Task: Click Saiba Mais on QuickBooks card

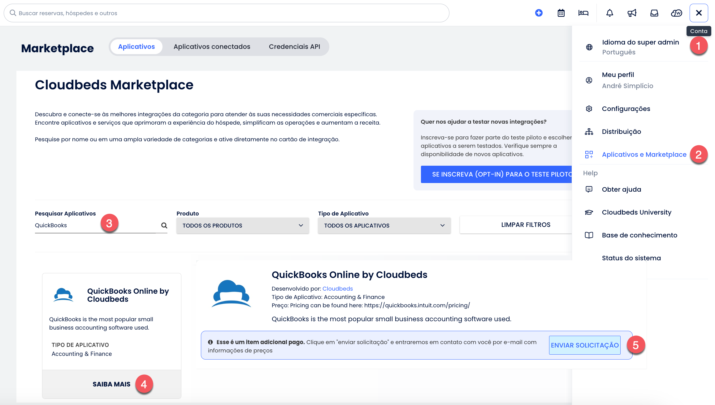Action: [x=111, y=384]
